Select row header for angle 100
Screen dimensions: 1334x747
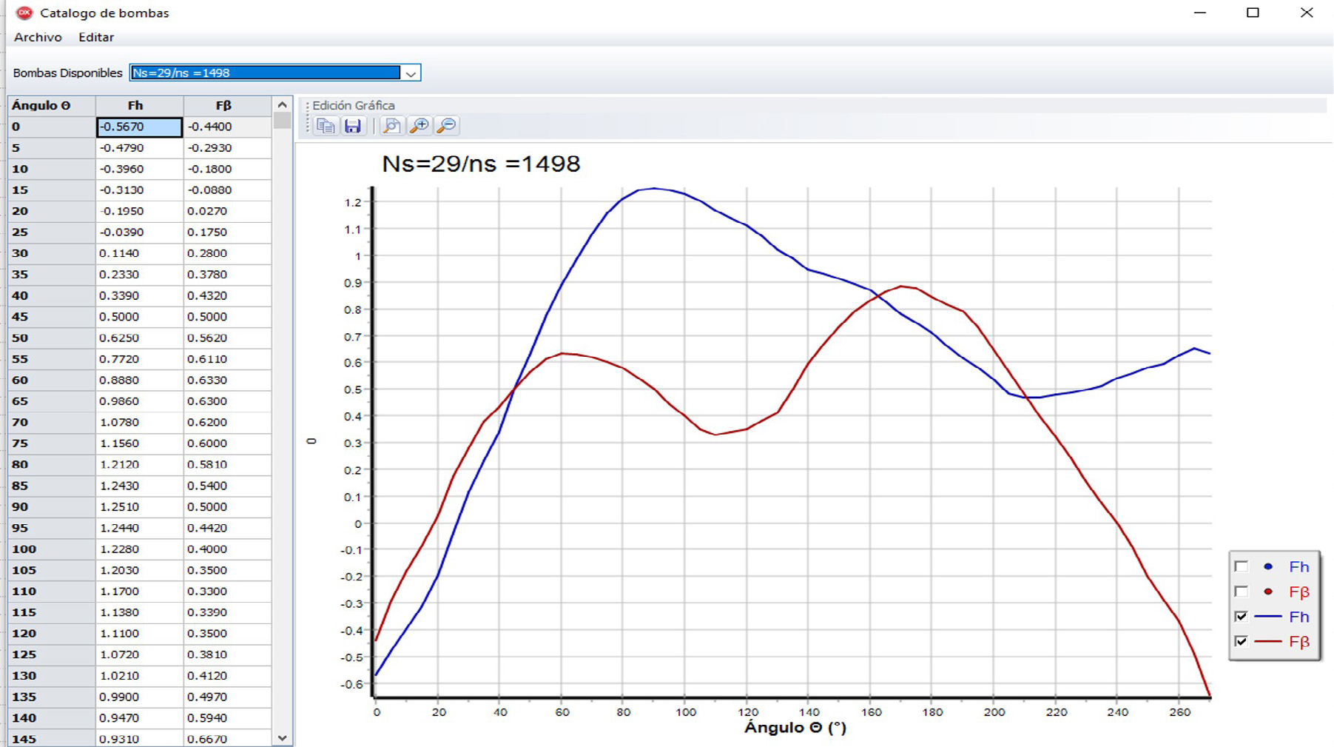[x=51, y=549]
